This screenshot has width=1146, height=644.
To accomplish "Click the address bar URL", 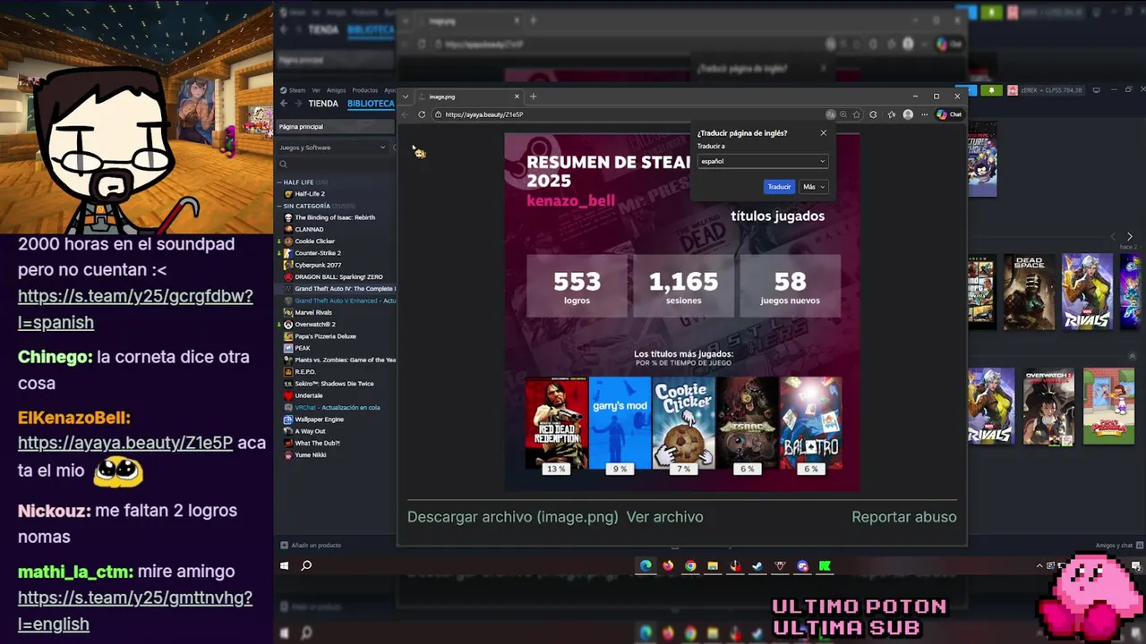I will click(484, 114).
